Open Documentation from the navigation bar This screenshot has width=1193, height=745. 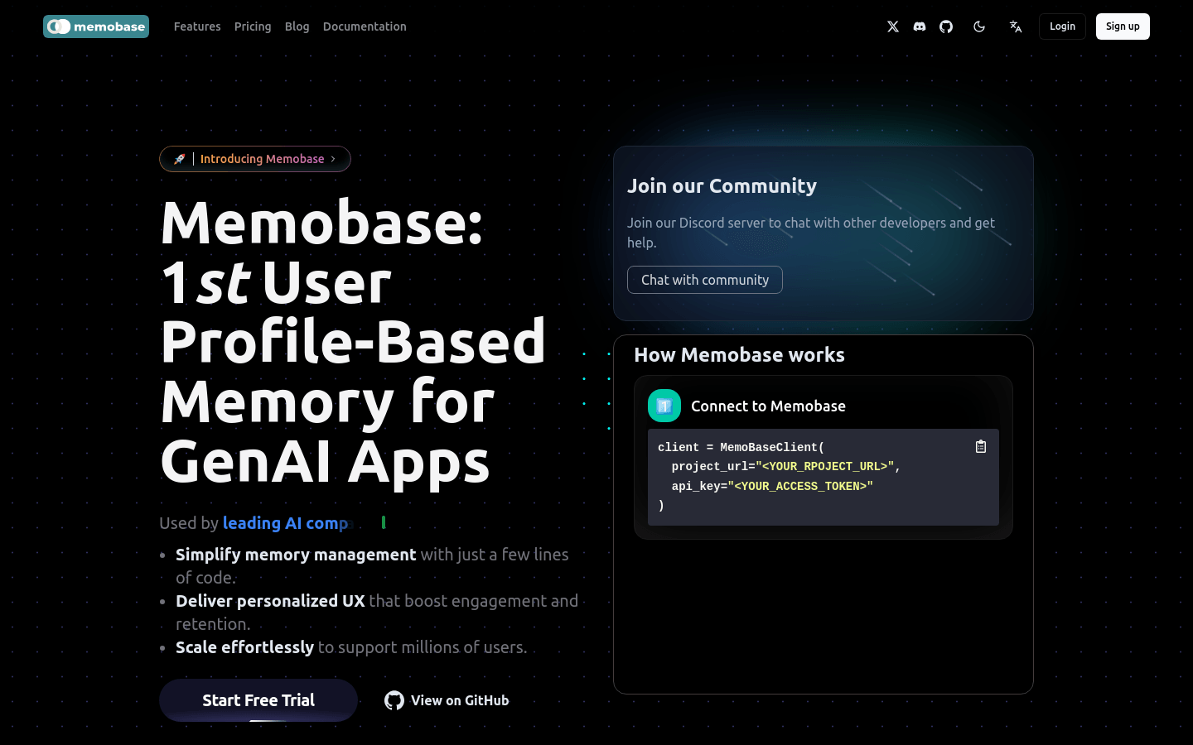(x=365, y=26)
